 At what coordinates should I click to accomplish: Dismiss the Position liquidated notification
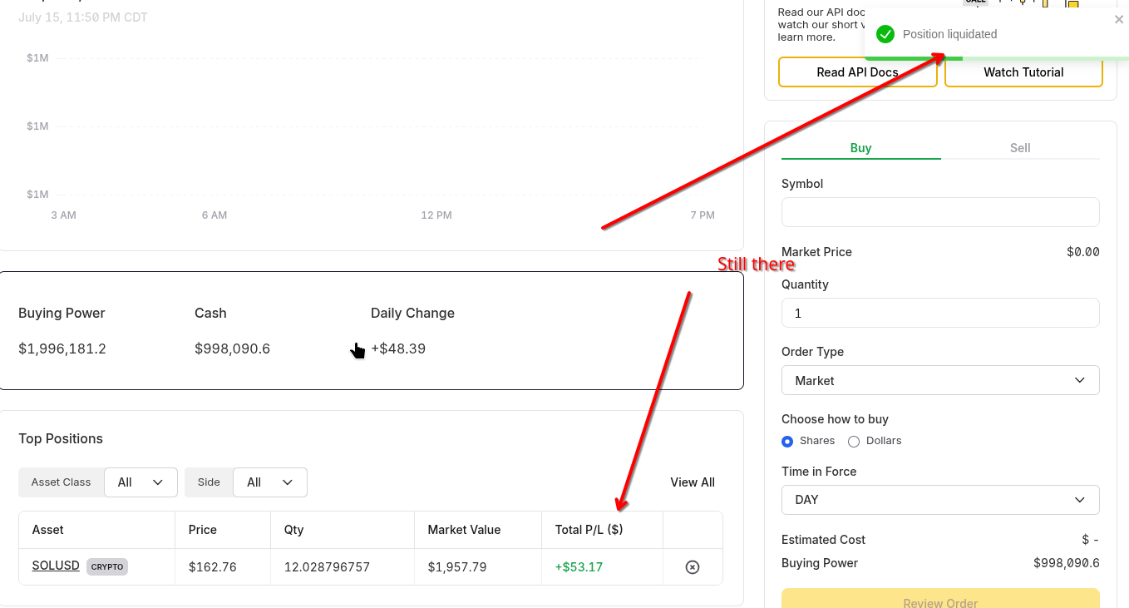(x=1118, y=20)
